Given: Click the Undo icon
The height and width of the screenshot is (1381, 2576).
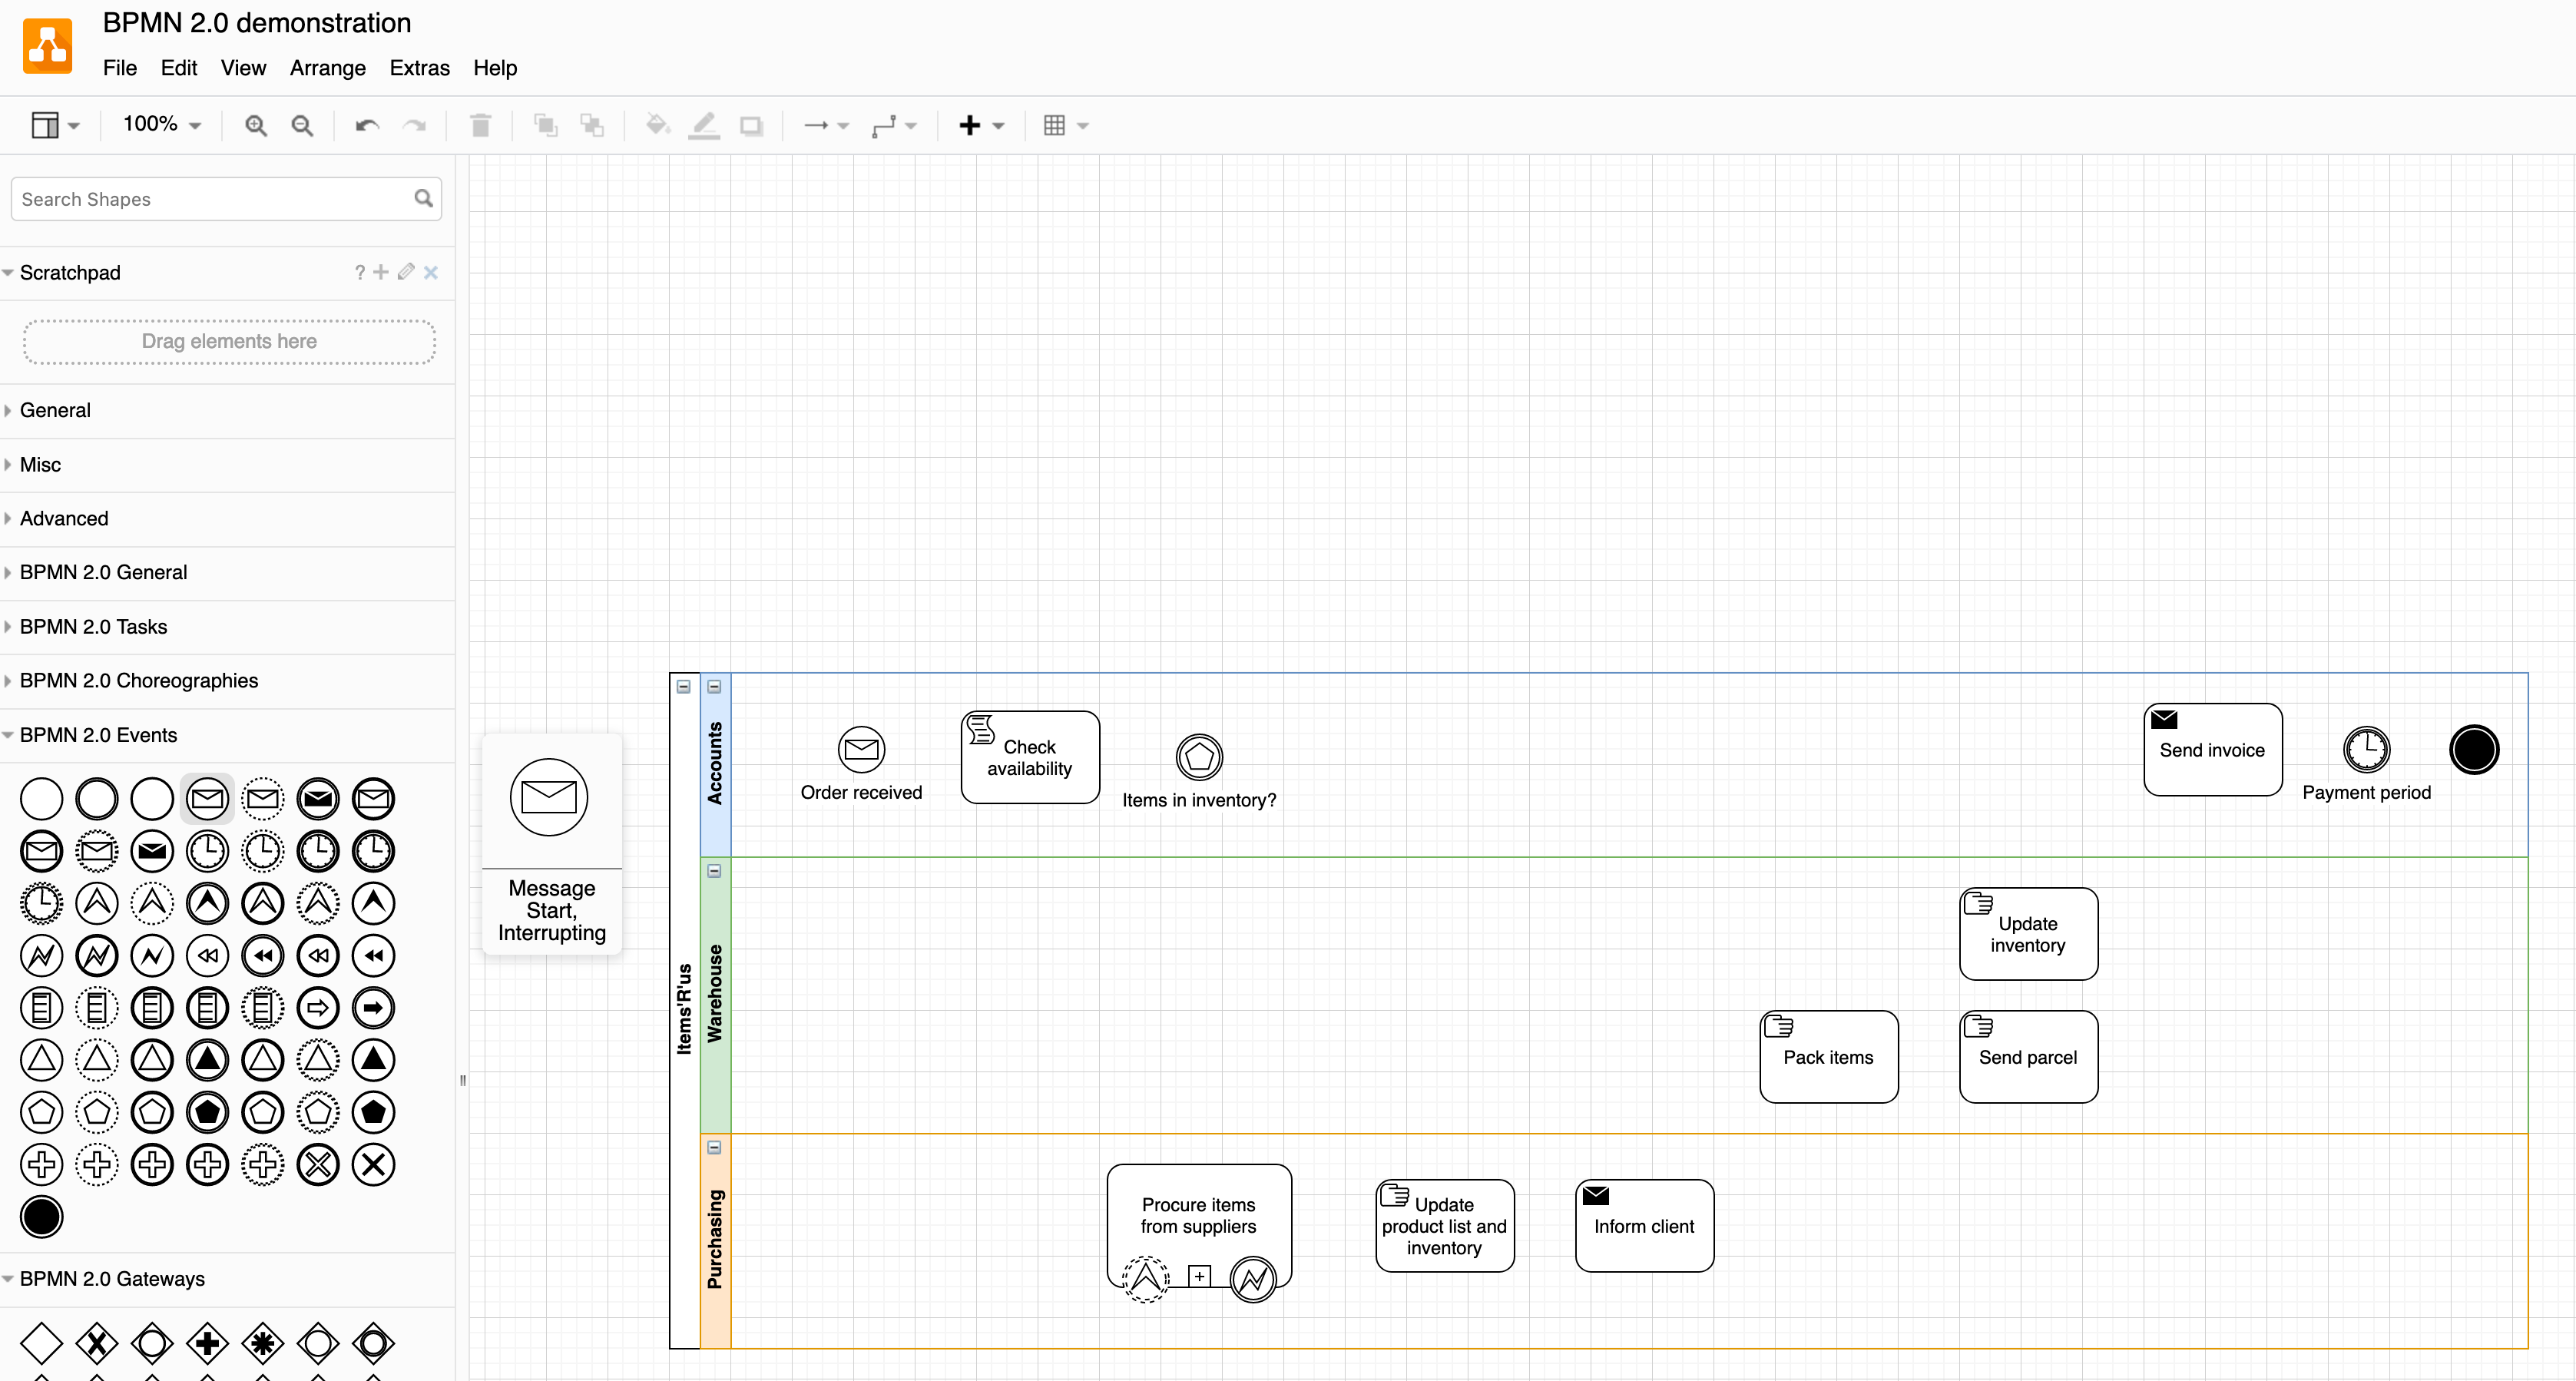Looking at the screenshot, I should (365, 125).
